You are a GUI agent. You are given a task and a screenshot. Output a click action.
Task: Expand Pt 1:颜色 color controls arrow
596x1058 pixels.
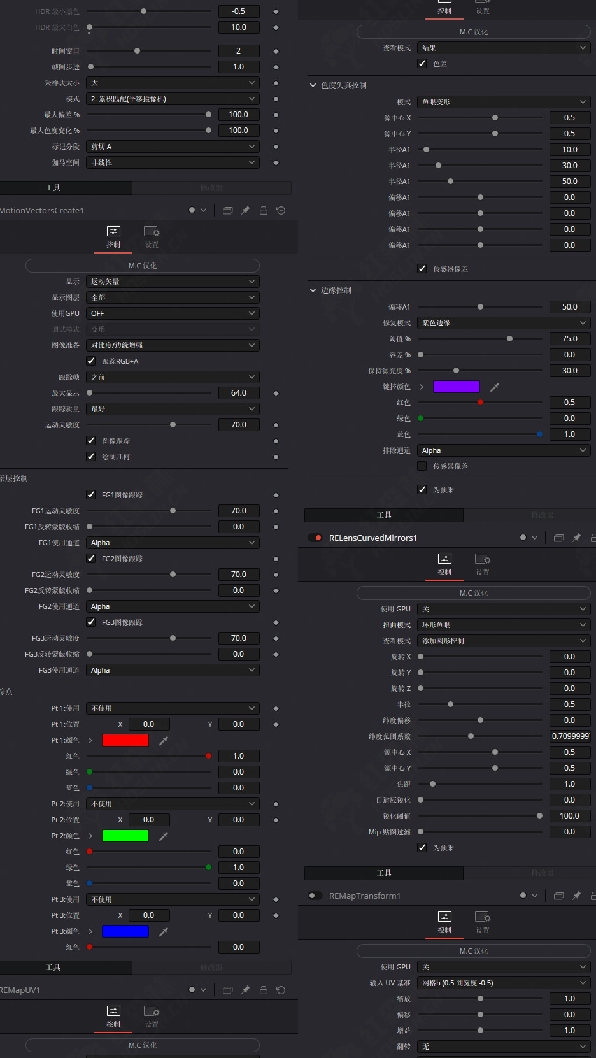(90, 740)
